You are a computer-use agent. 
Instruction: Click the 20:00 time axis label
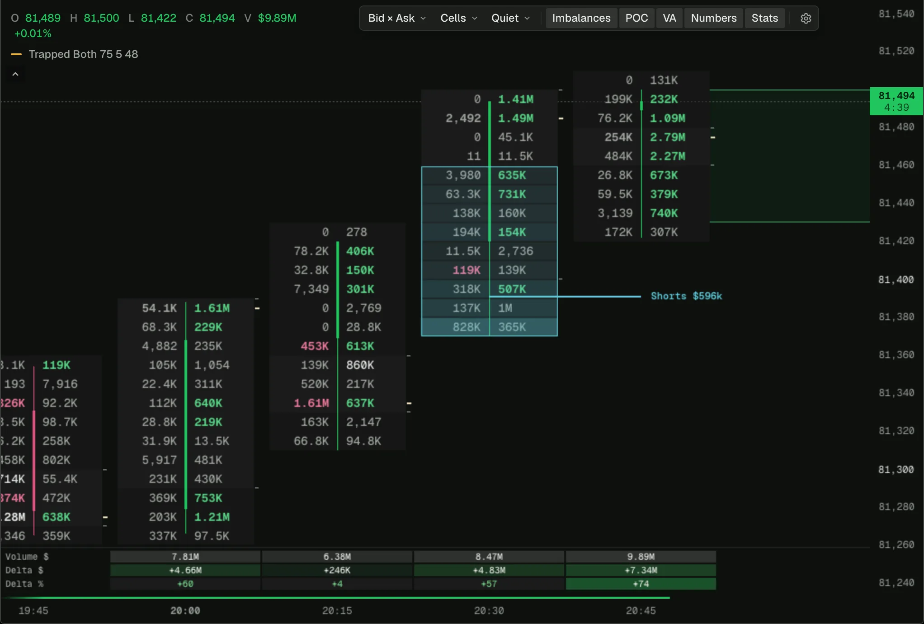[185, 610]
